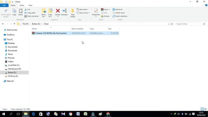The width and height of the screenshot is (208, 117).
Task: Click the Search Cliner field
Action: coord(191,24)
